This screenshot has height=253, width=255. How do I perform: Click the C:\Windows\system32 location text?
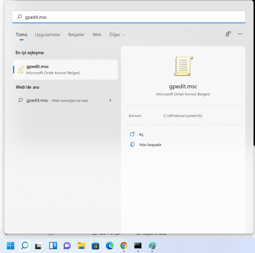183,116
